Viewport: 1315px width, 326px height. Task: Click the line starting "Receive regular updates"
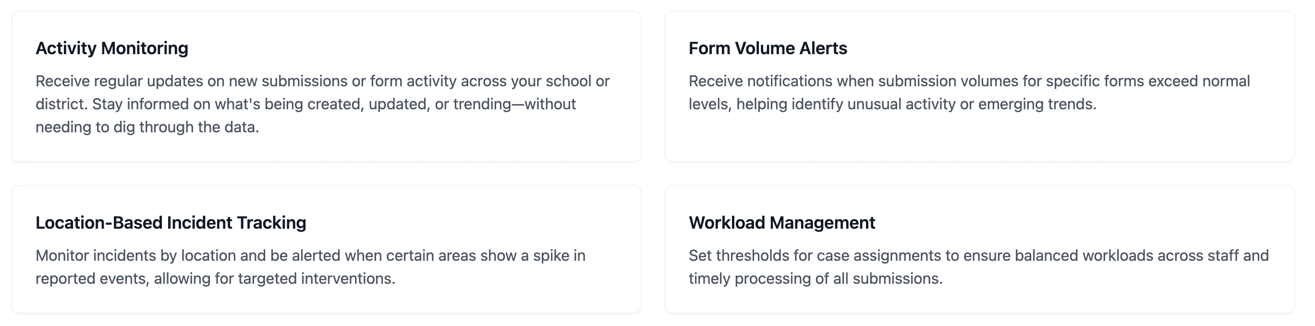(323, 81)
